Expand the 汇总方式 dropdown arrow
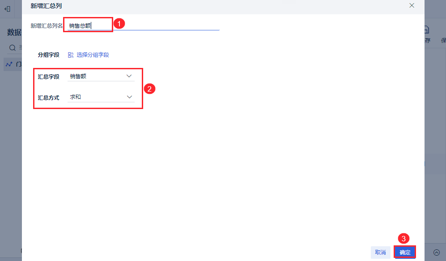446x261 pixels. [x=129, y=97]
